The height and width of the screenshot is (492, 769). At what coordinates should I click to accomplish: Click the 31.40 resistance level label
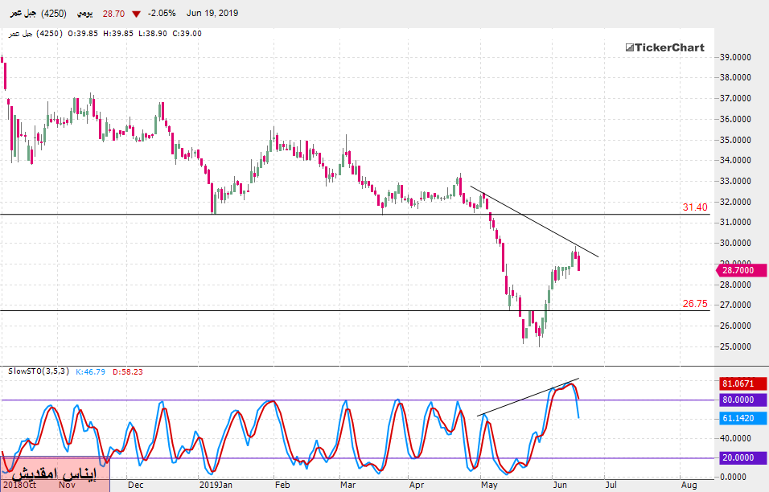(695, 207)
